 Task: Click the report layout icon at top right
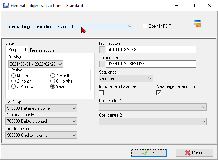198,24
